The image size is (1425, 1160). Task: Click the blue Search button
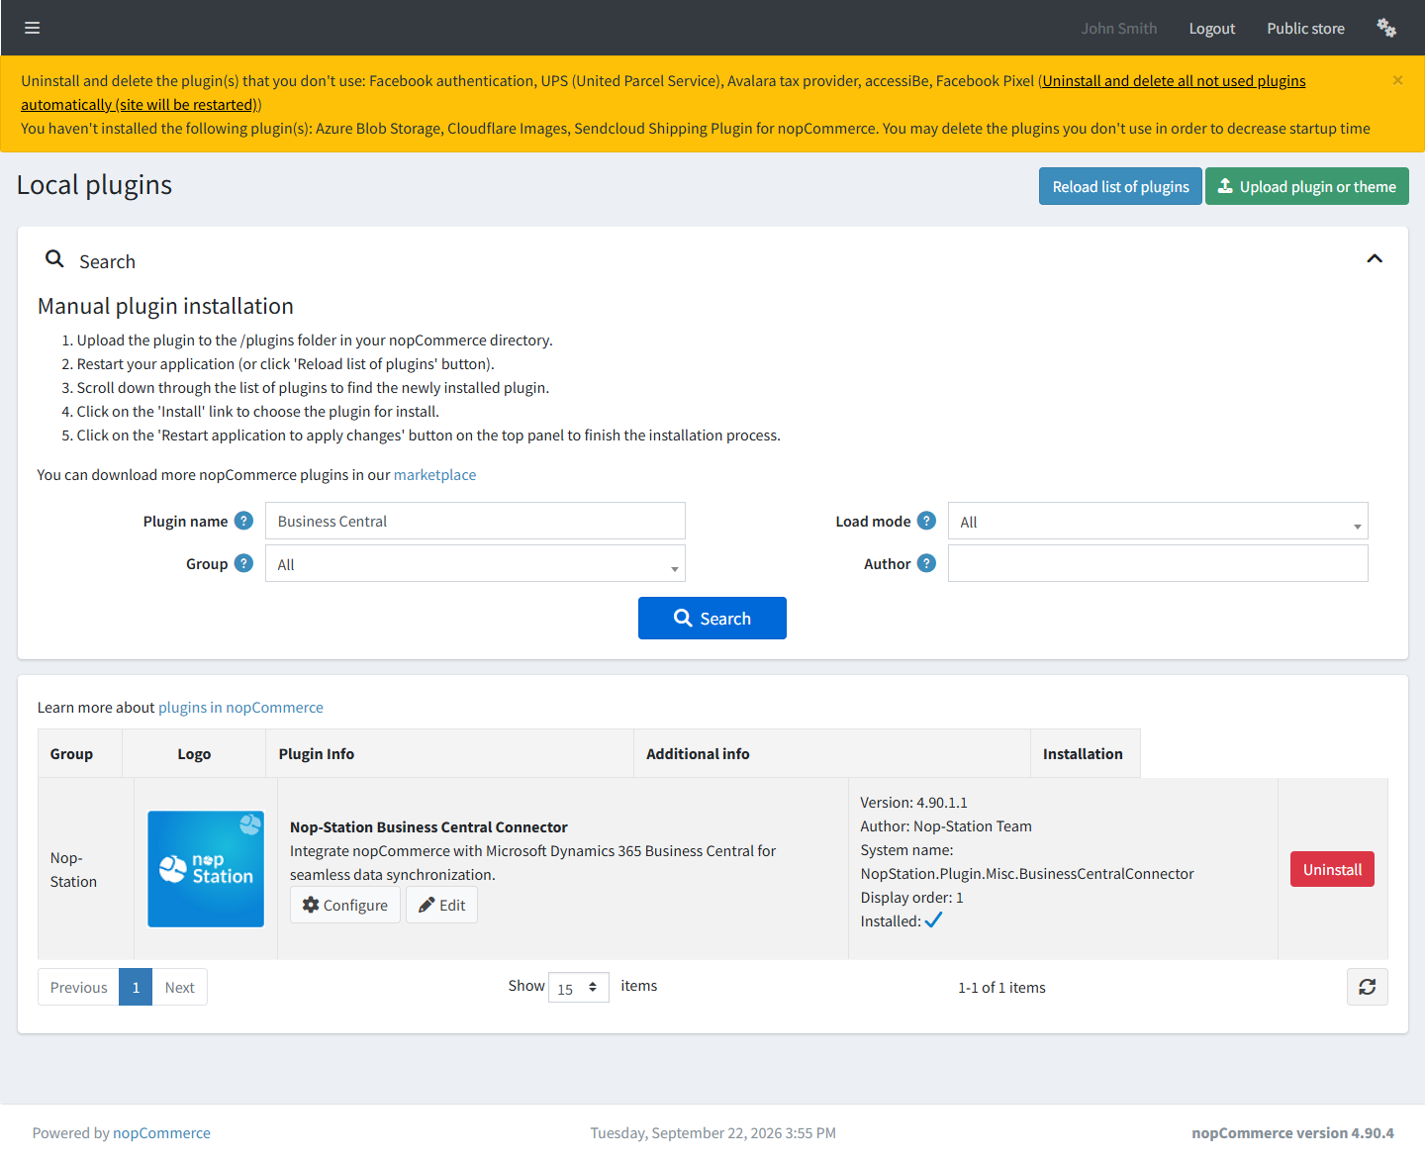click(712, 619)
